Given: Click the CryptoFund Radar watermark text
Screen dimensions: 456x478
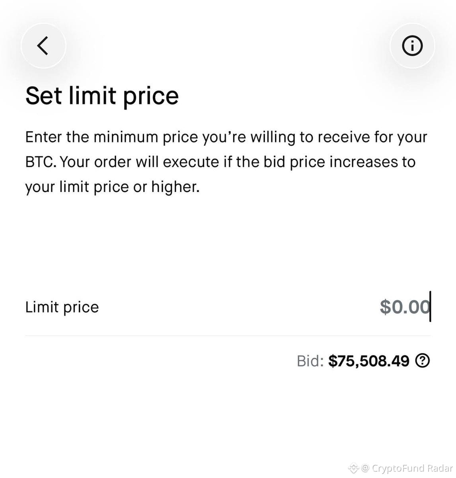Looking at the screenshot, I should pos(413,468).
